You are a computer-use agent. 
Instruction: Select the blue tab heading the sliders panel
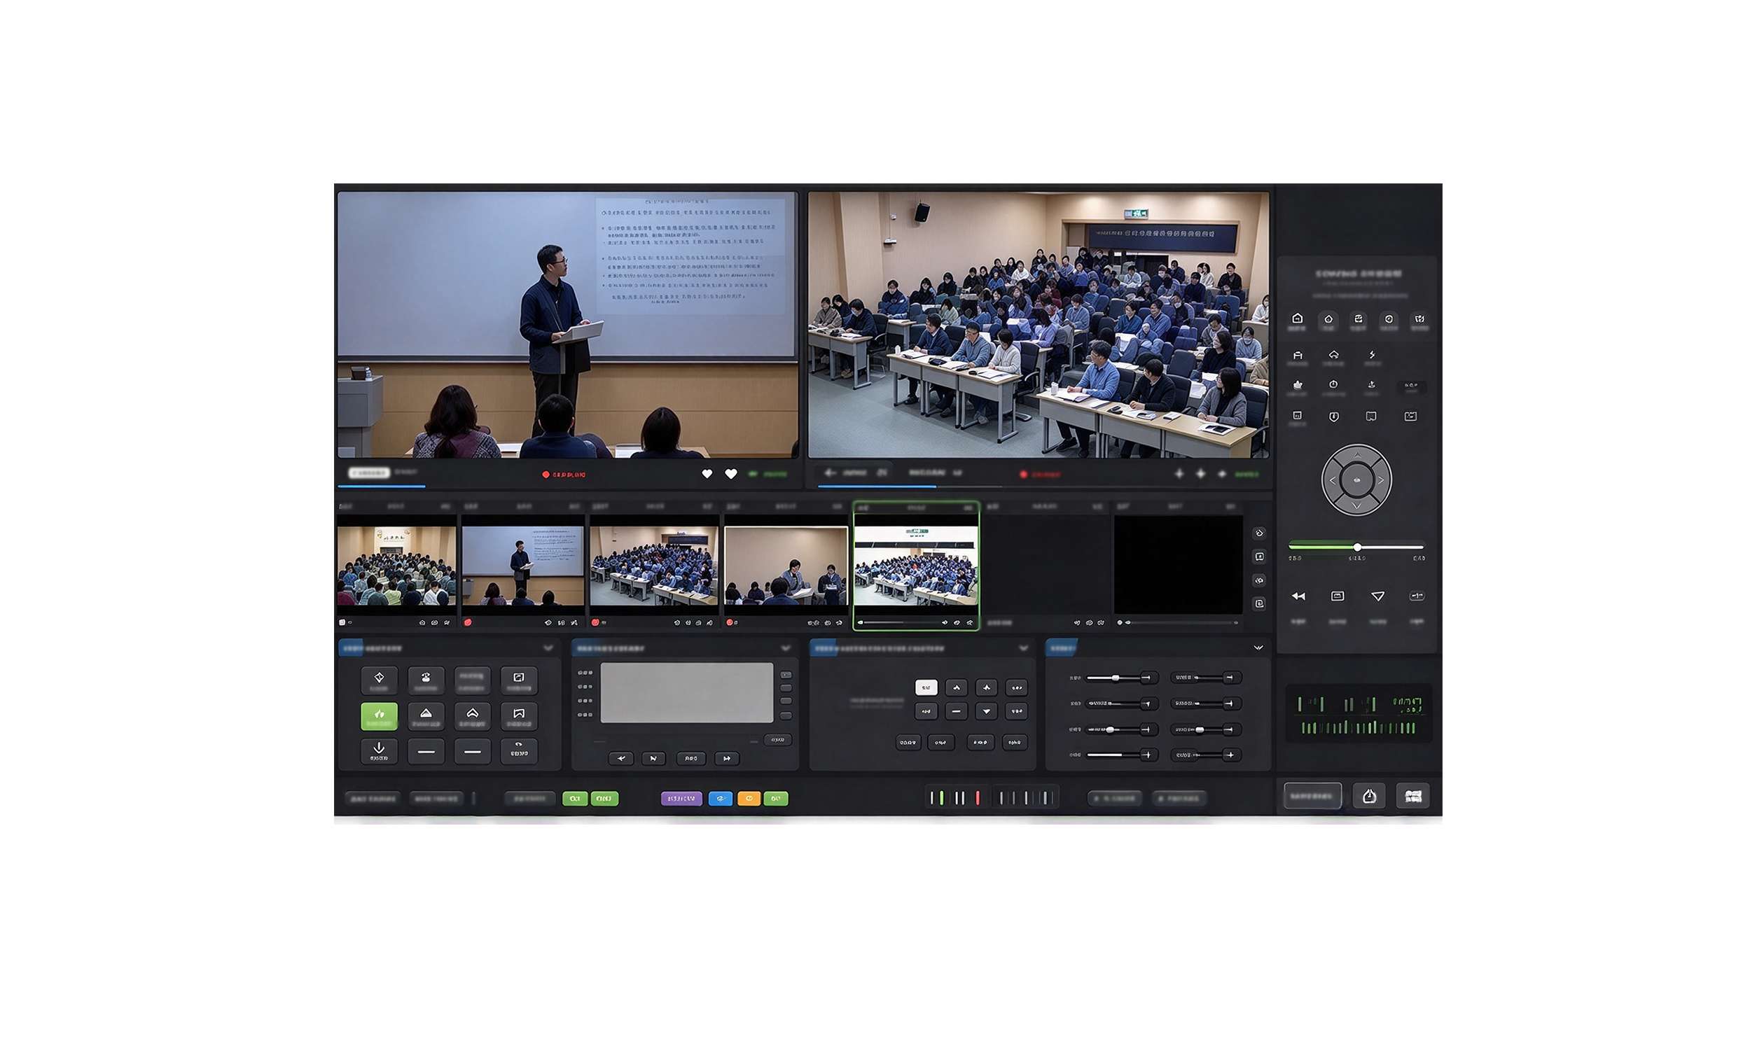[x=1062, y=648]
